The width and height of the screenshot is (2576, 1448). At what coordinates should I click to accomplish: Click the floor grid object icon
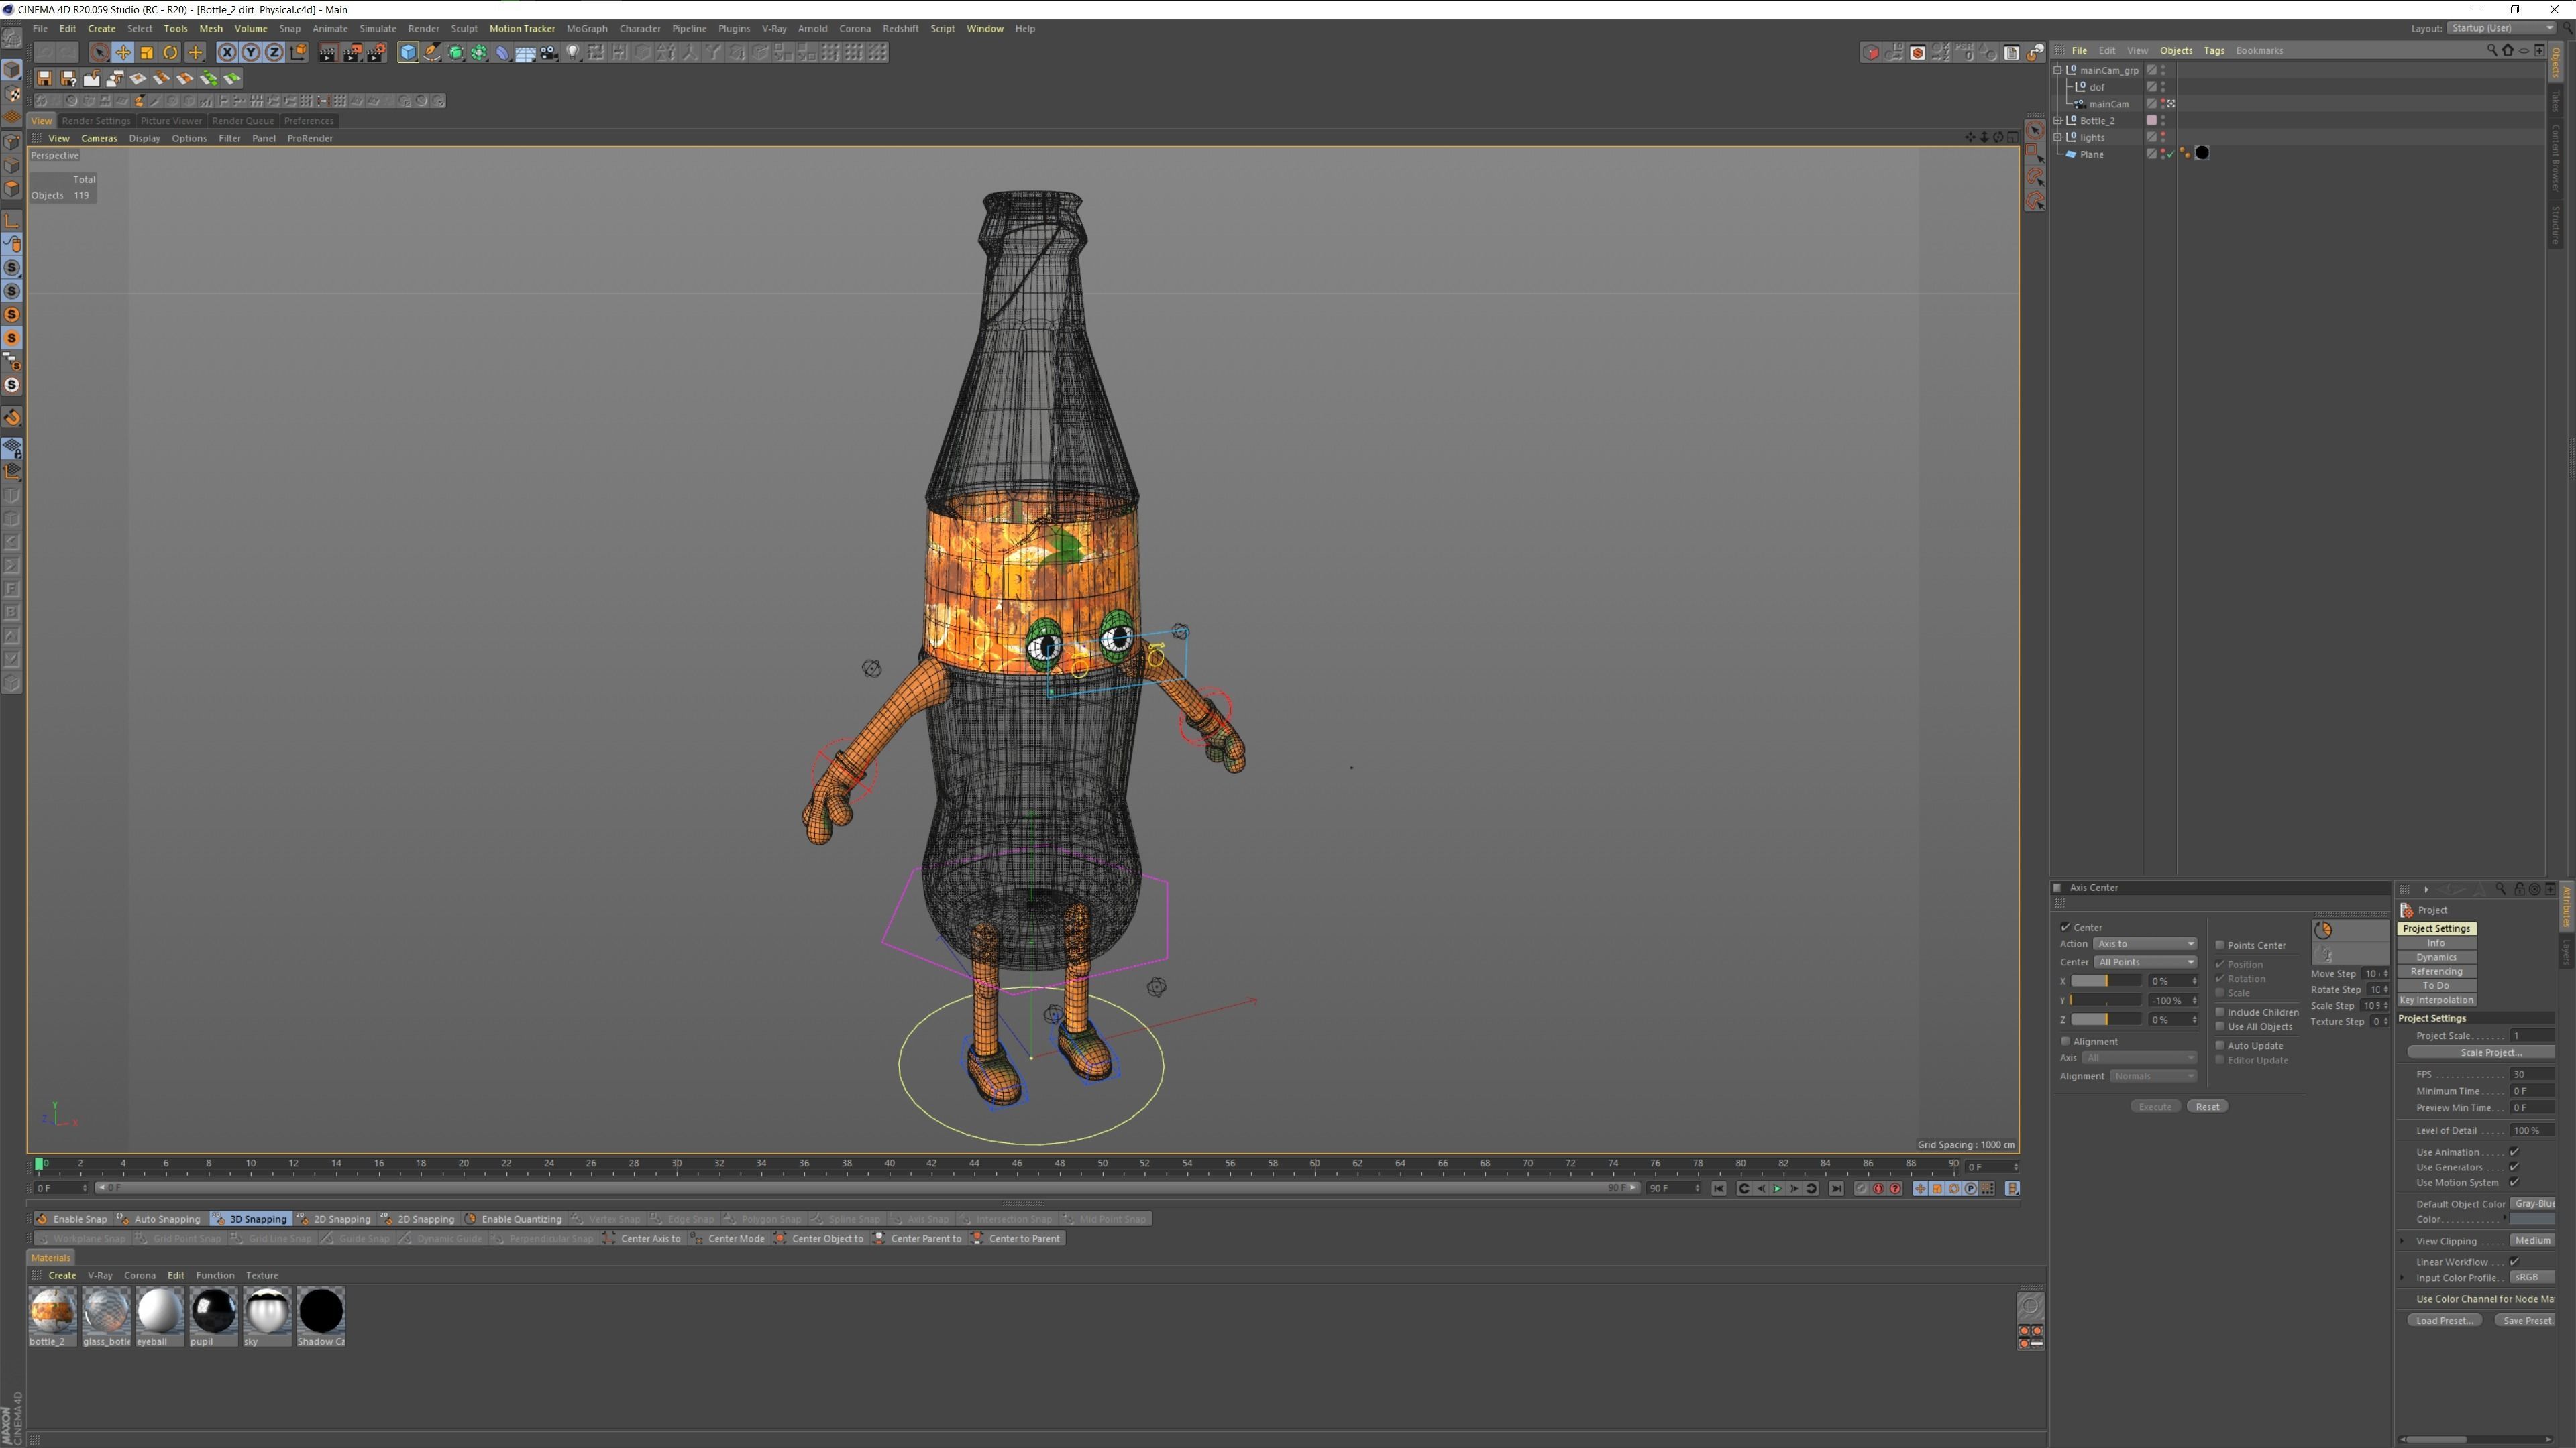525,53
